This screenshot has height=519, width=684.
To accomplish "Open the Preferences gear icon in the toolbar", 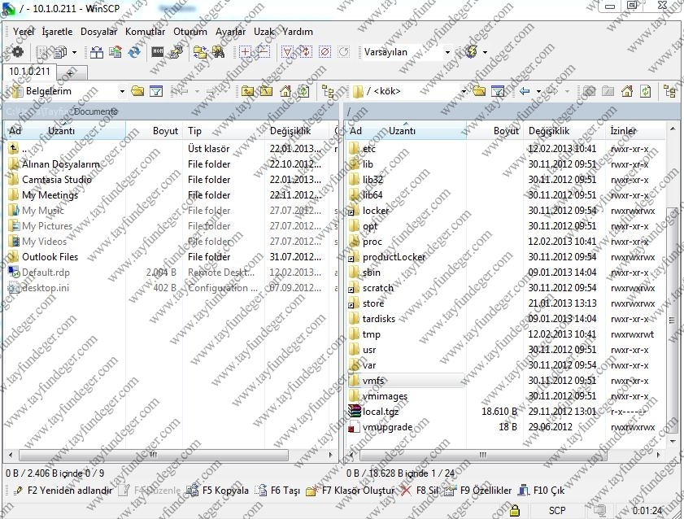I will click(x=17, y=52).
